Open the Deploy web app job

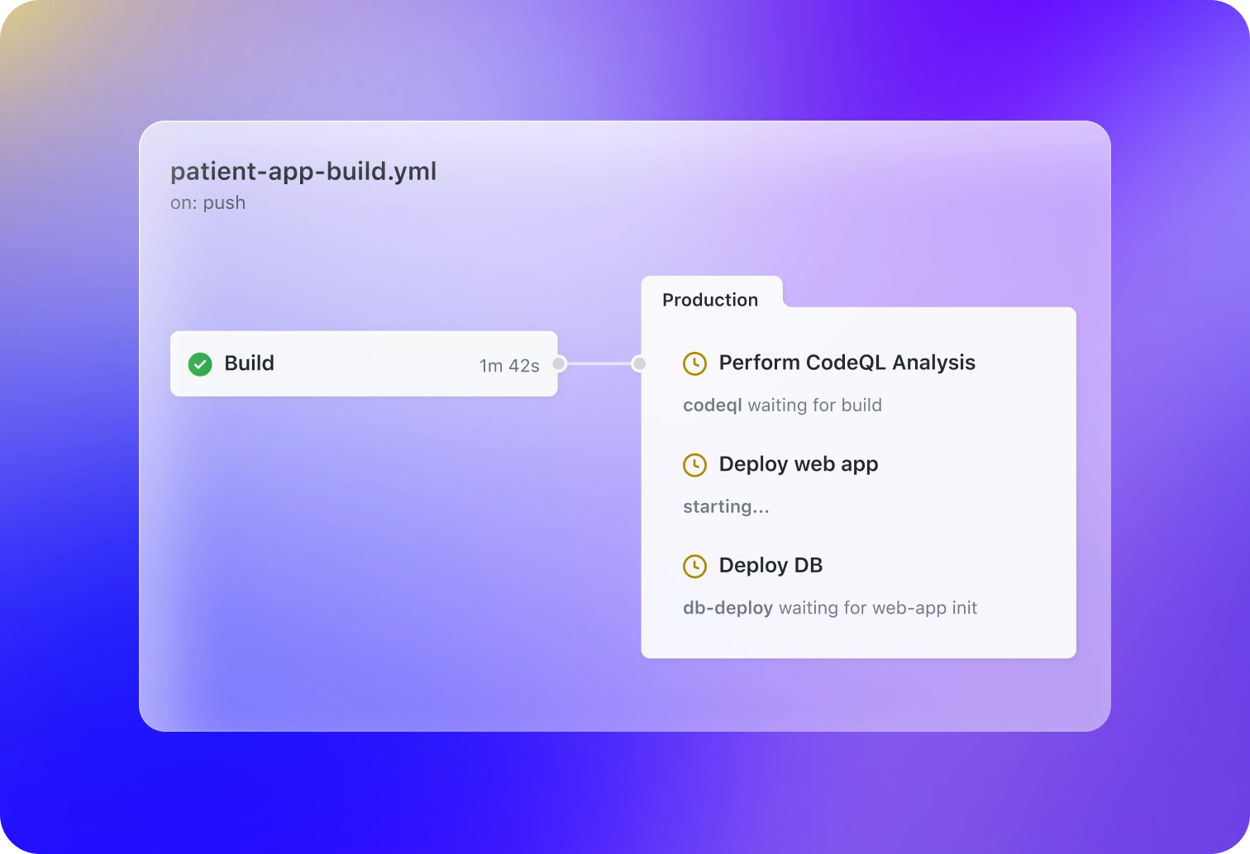[x=798, y=464]
